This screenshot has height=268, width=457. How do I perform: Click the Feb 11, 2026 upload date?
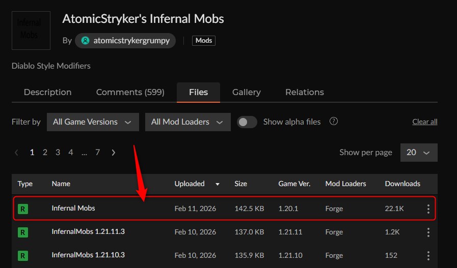pyautogui.click(x=195, y=209)
